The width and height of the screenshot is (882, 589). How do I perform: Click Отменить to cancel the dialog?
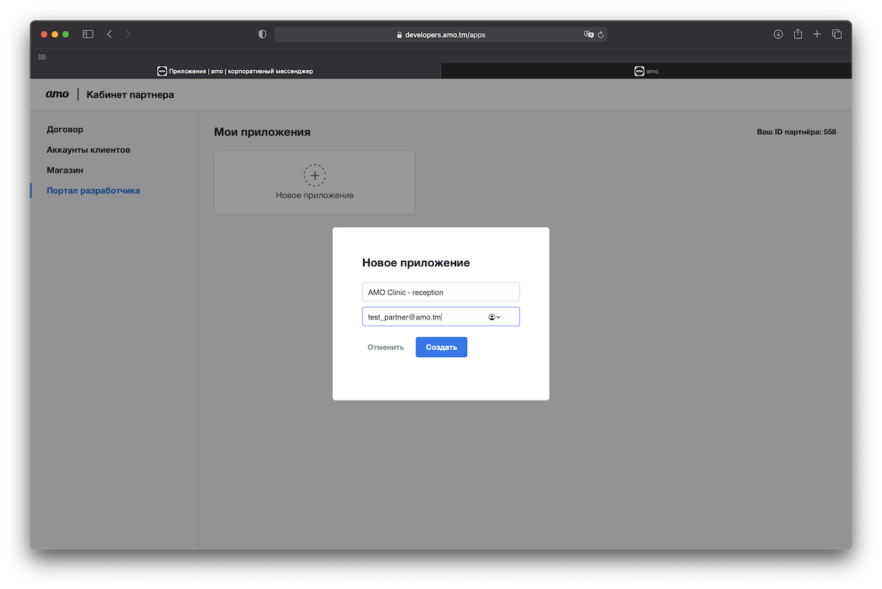coord(385,347)
